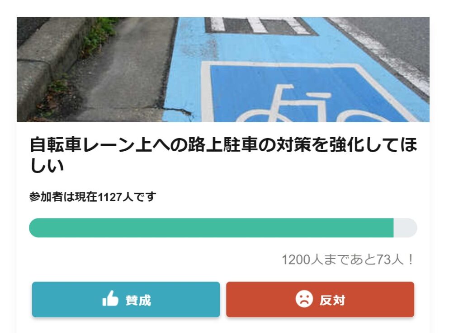This screenshot has height=333, width=463.
Task: Click the gray sidewalk pavement in the photo
Action: 122,77
